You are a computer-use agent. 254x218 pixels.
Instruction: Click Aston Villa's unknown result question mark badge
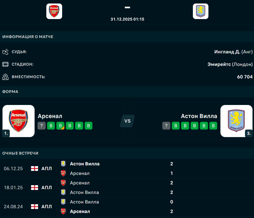166,126
